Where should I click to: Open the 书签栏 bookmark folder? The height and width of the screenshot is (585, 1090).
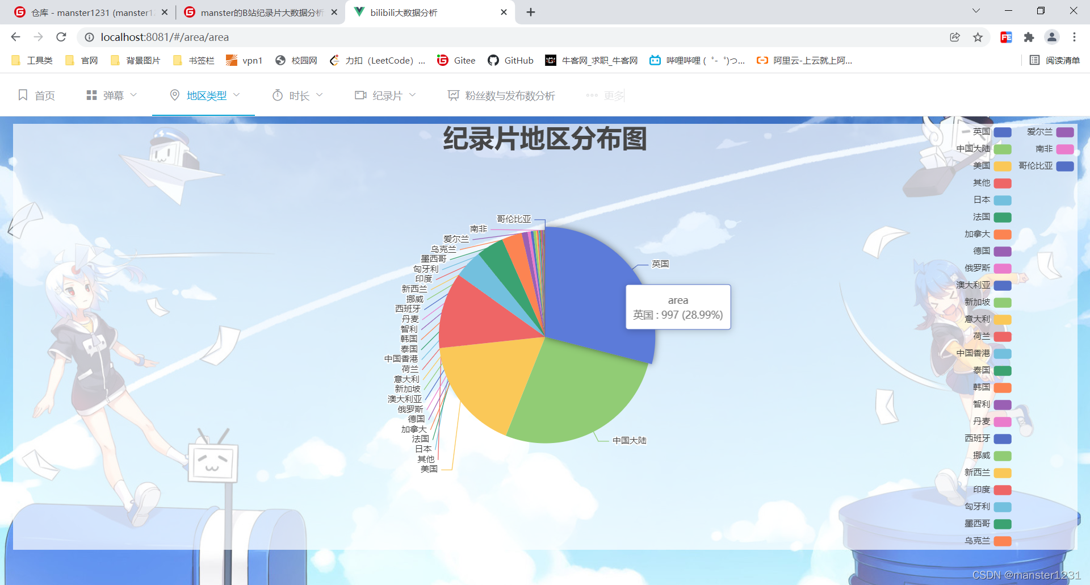click(194, 60)
